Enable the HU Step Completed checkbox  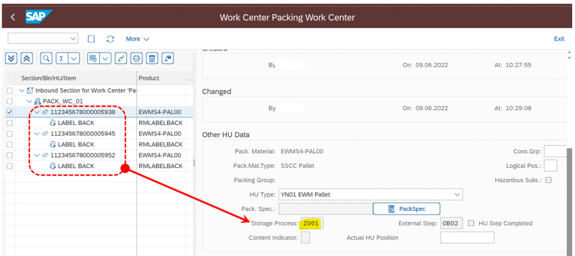tap(471, 223)
